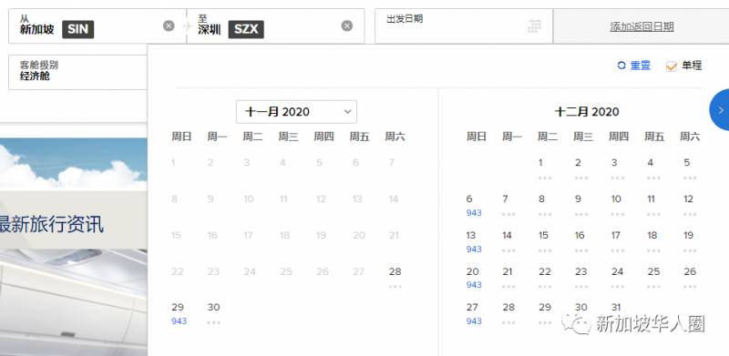
Task: Select December 7 in the calendar
Action: coord(508,206)
